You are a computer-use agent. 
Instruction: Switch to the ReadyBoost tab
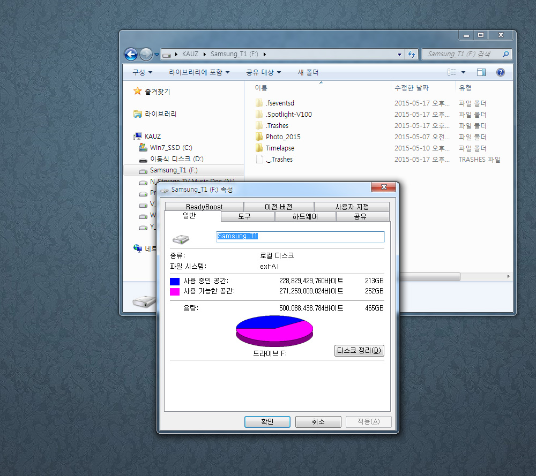point(204,207)
